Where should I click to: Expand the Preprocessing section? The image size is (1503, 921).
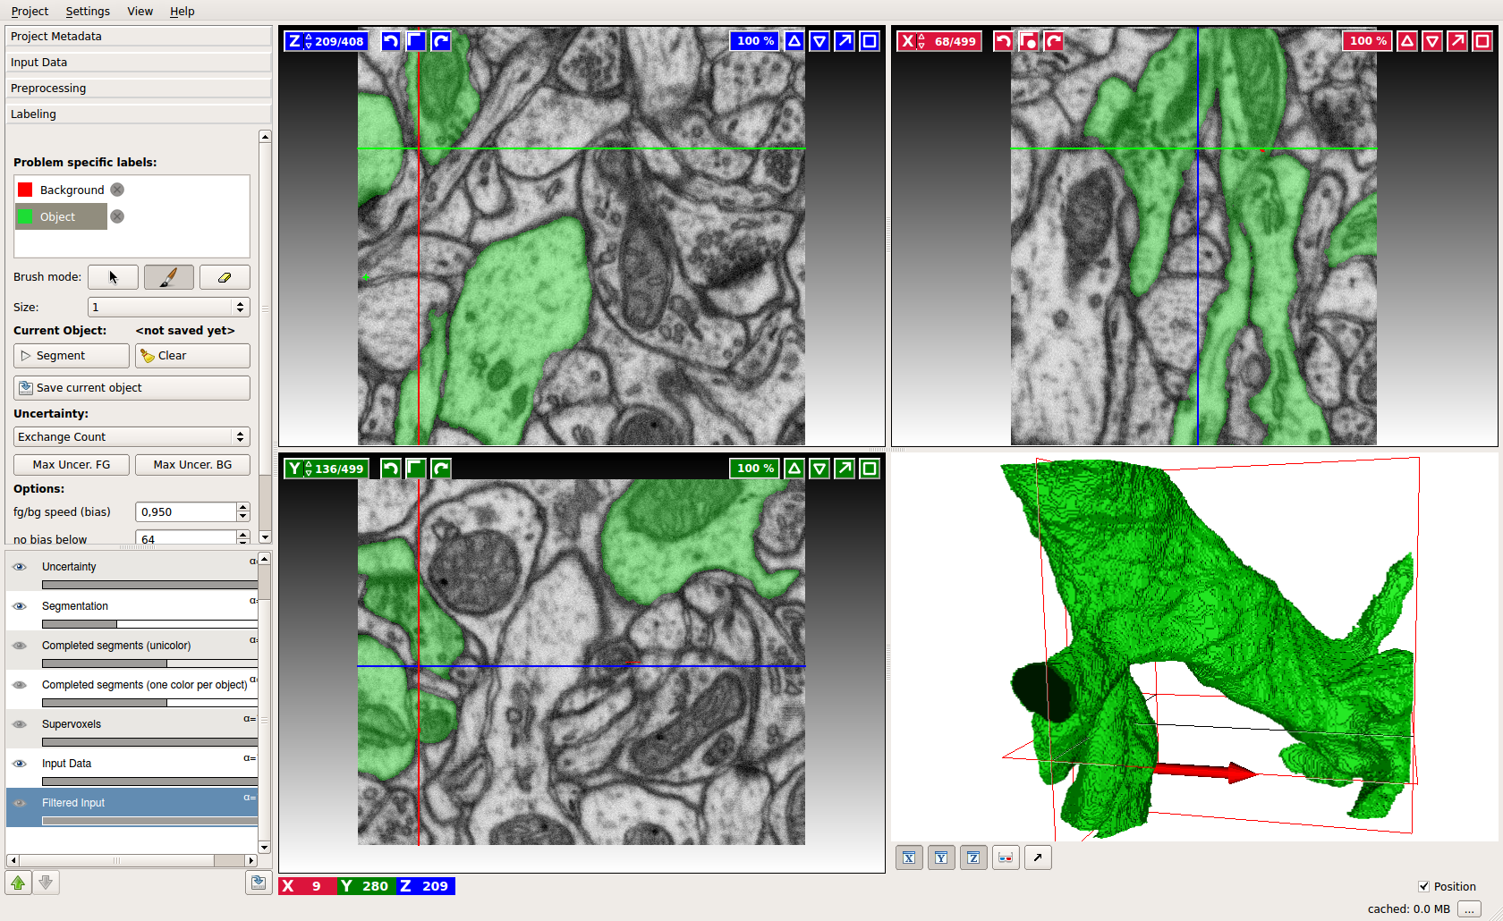[x=138, y=88]
